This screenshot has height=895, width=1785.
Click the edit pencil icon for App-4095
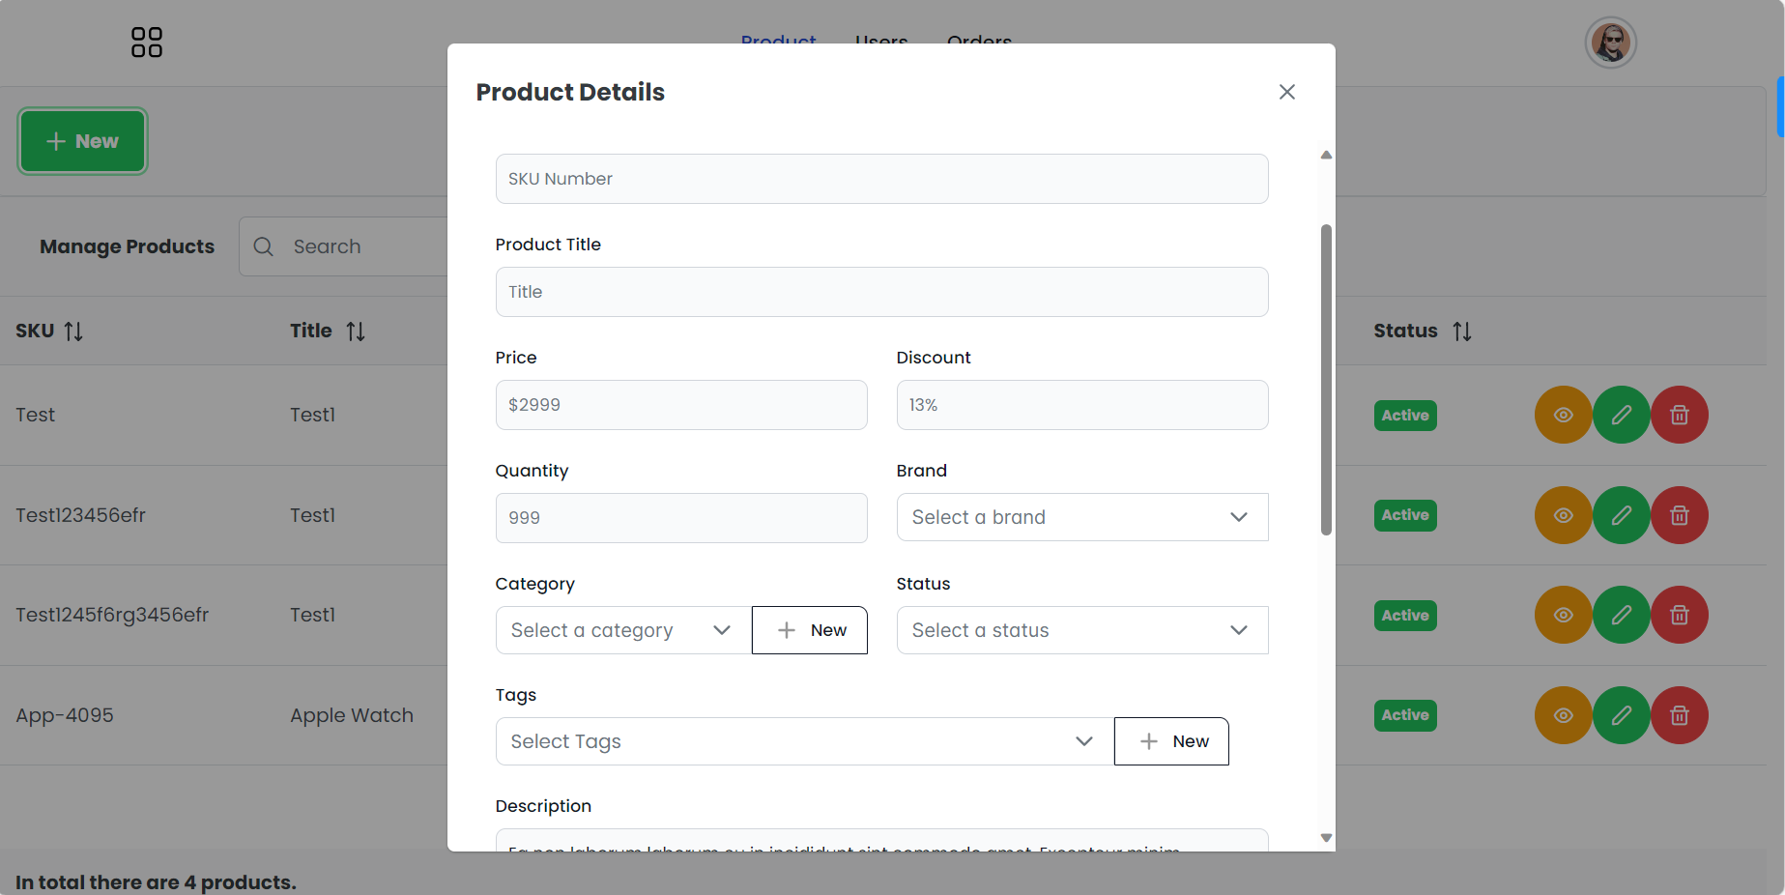pos(1621,715)
